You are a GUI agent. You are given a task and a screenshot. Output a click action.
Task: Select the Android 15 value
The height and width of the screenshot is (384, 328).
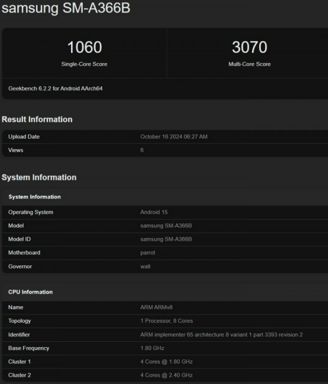(154, 212)
